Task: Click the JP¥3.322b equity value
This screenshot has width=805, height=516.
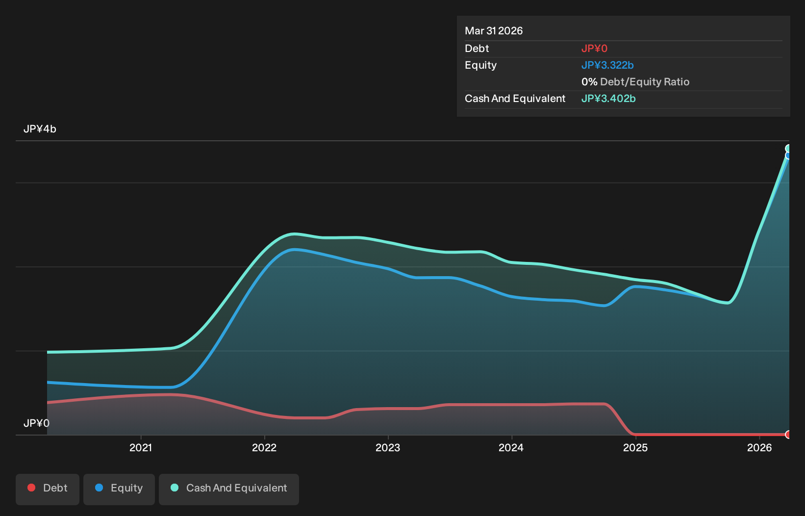Action: tap(607, 65)
